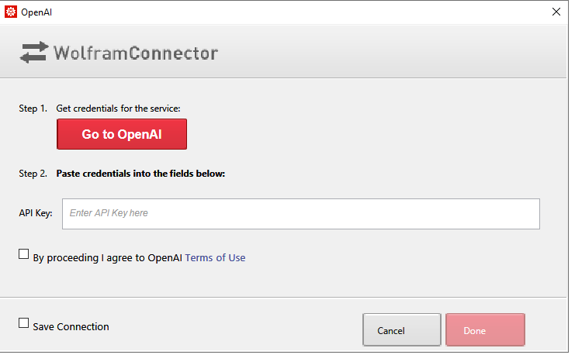The image size is (575, 355).
Task: Click the Step 1. label
Action: (x=33, y=109)
